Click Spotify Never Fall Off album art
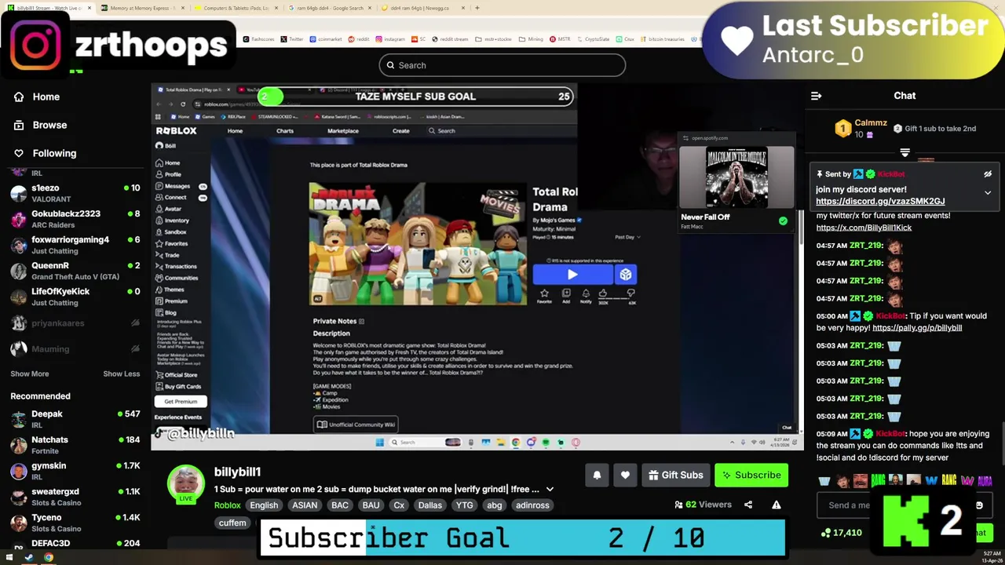Screen dimensions: 1005x565 736,177
